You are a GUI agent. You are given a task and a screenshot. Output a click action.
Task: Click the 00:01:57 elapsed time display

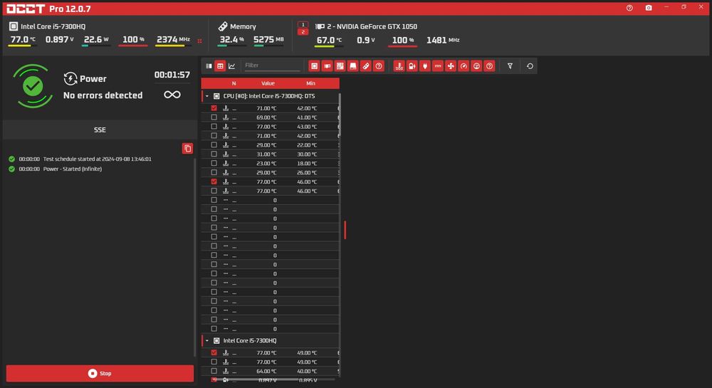172,75
